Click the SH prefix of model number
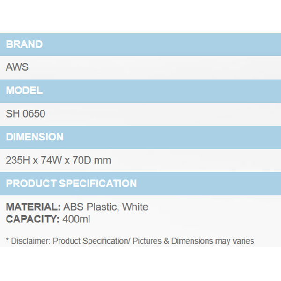281x281 pixels. pos(12,114)
